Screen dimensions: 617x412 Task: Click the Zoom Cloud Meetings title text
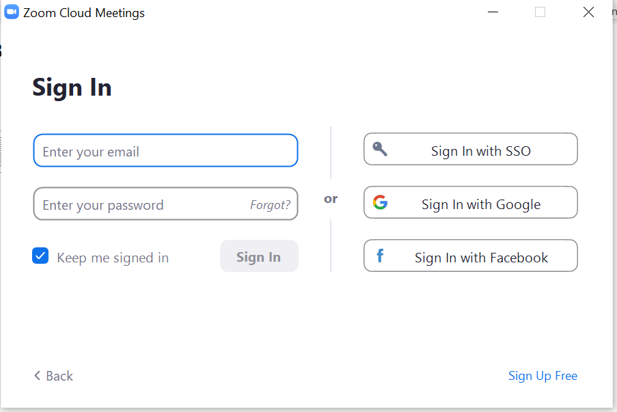[84, 13]
